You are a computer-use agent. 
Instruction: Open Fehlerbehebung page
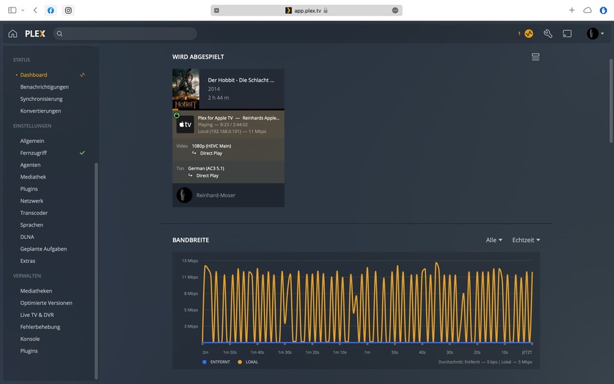point(40,327)
